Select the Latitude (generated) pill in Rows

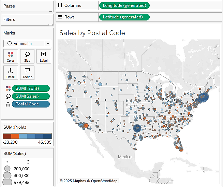click(124, 17)
